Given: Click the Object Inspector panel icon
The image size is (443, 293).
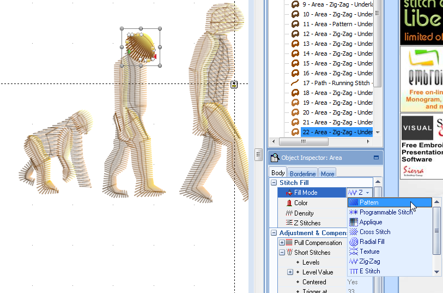Looking at the screenshot, I should [274, 158].
